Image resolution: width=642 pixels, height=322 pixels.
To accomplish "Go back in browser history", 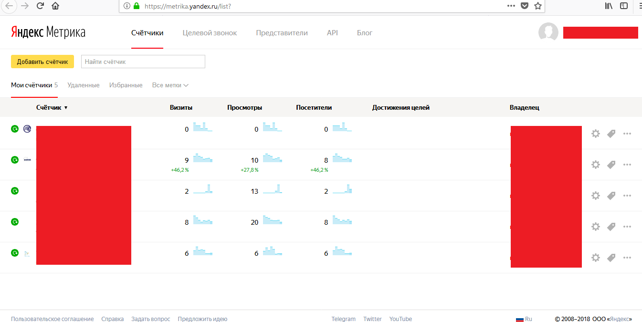I will point(9,6).
